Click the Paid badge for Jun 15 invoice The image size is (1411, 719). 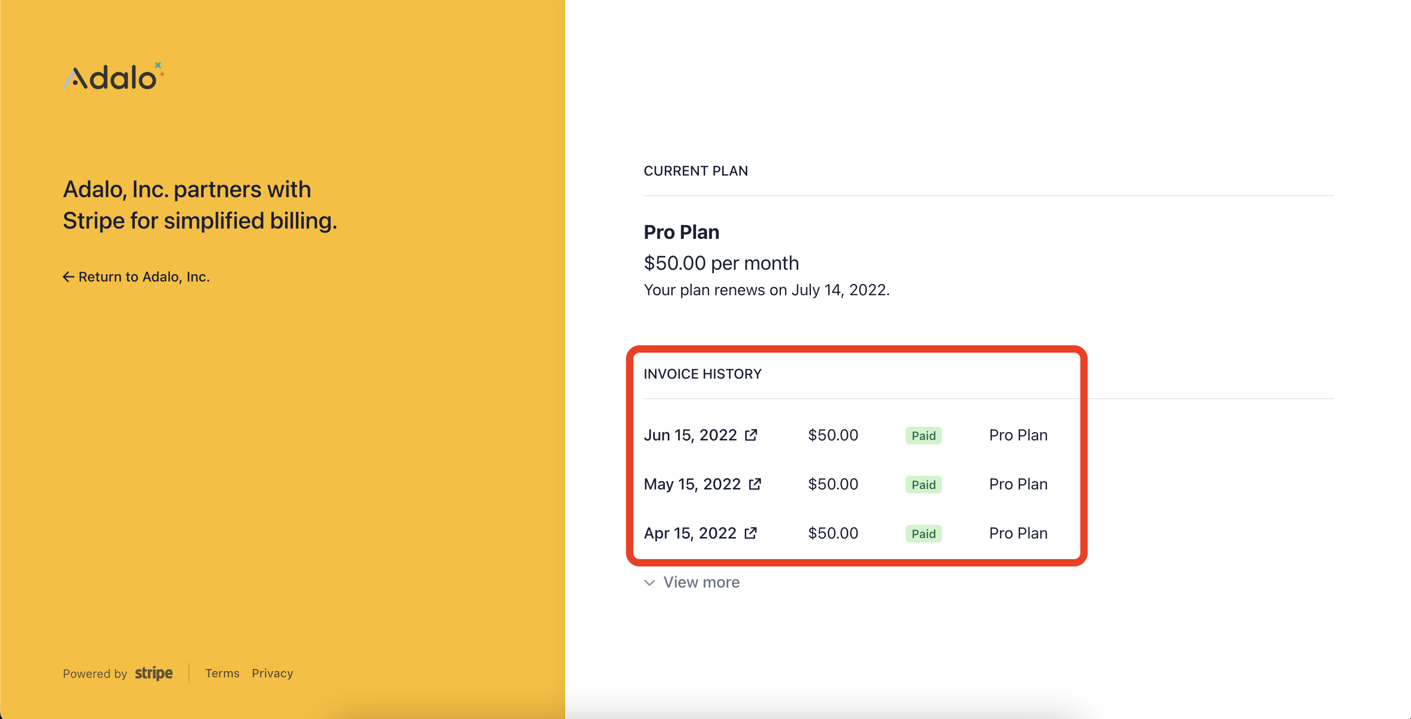(923, 435)
